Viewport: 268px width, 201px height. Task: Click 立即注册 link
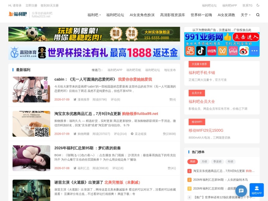(x=31, y=5)
